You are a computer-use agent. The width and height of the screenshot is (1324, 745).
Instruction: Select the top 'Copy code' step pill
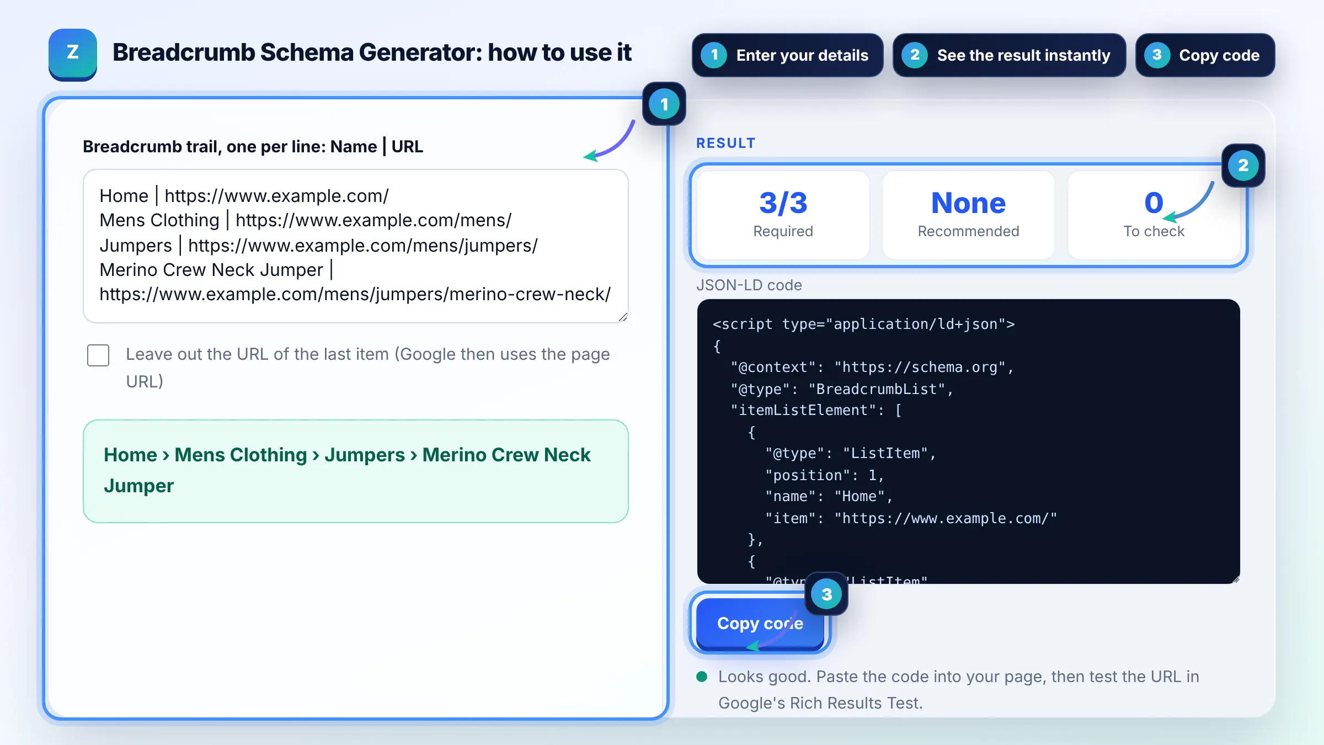coord(1205,55)
